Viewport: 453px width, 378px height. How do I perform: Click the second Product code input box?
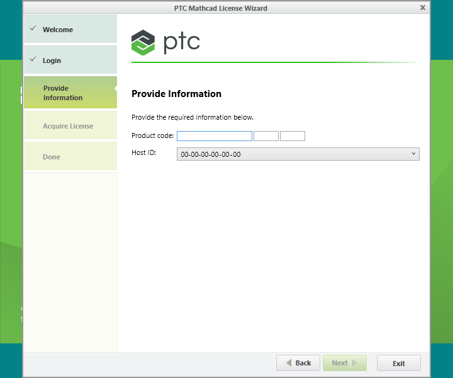(x=266, y=136)
